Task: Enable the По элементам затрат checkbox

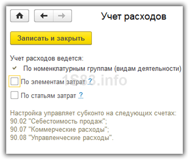Action: click(x=15, y=82)
